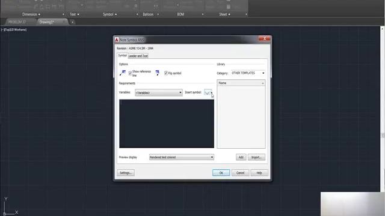Open the Variables dropdown
Viewport: 385px width, 216px height.
[159, 92]
